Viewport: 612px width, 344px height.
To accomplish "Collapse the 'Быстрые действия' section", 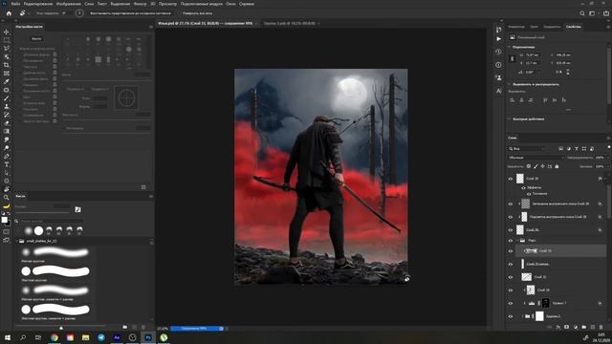I will point(510,118).
